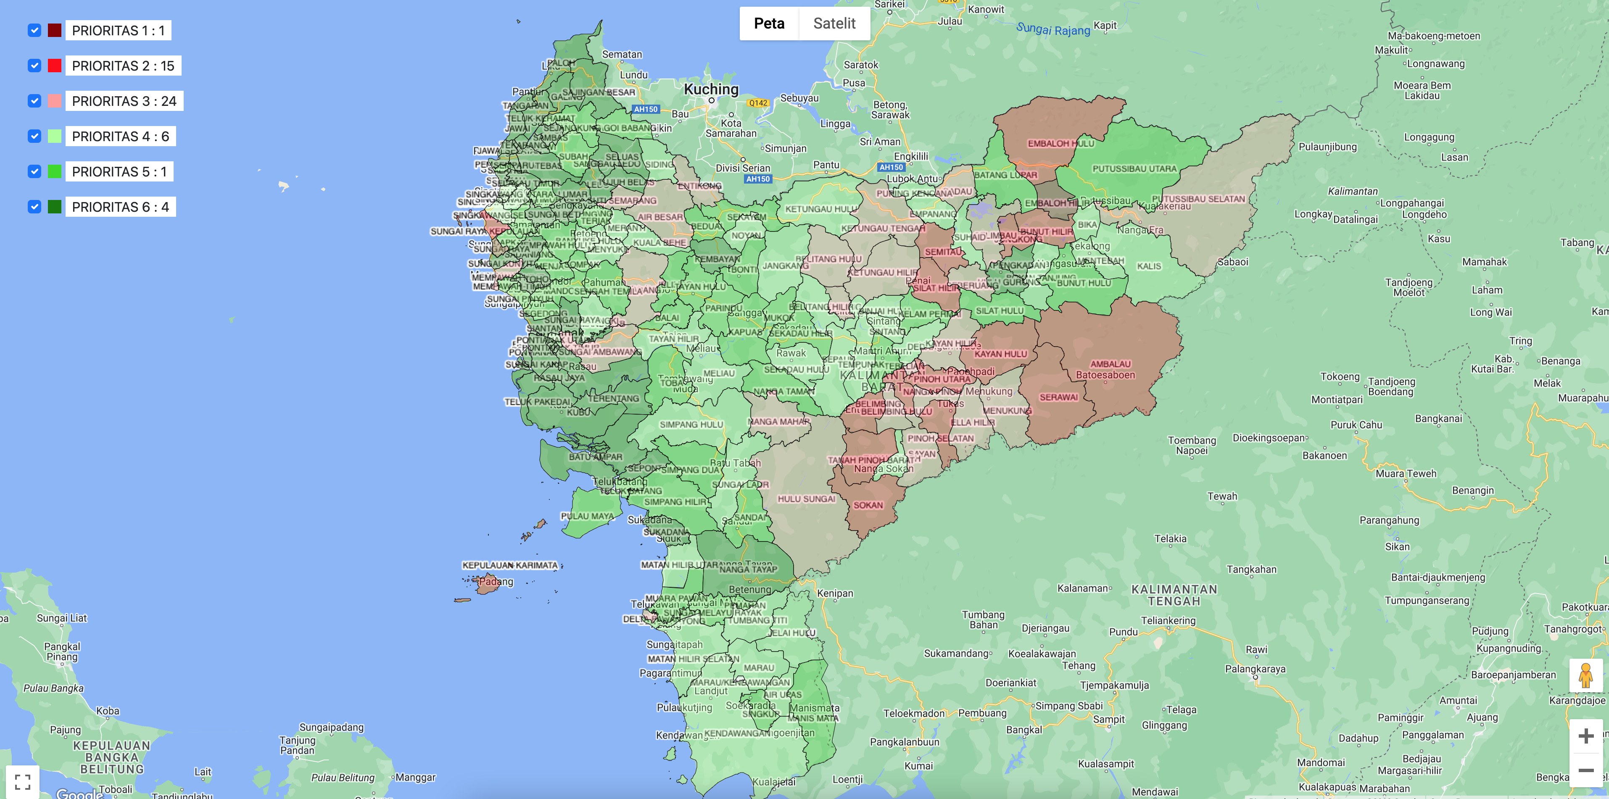Click the AH150 road shield near Kuching
The image size is (1609, 799).
(x=645, y=109)
